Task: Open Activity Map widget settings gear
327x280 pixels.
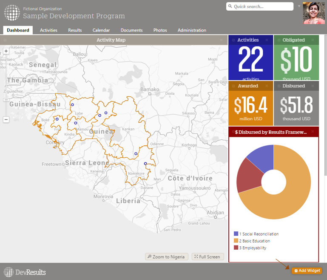Action: (x=5, y=40)
